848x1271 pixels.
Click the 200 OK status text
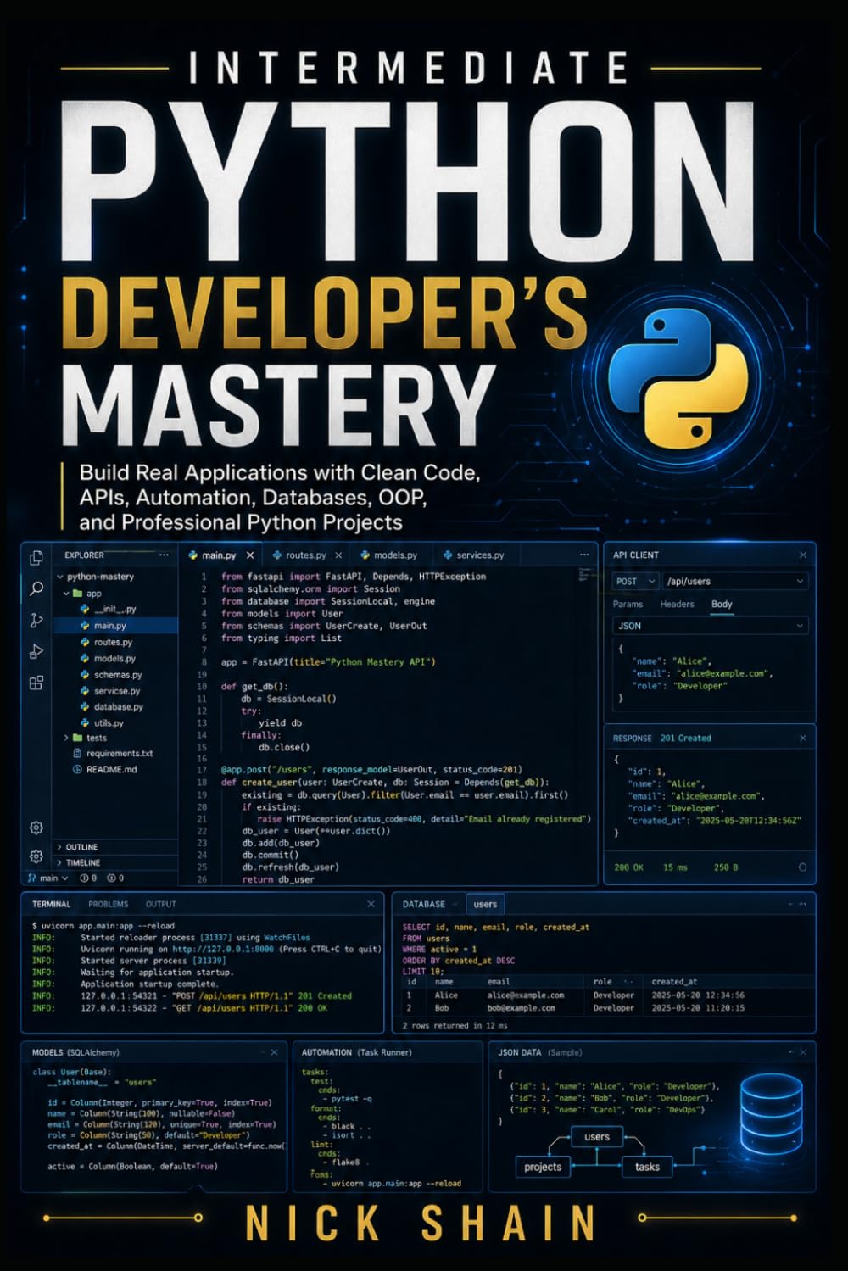coord(628,867)
